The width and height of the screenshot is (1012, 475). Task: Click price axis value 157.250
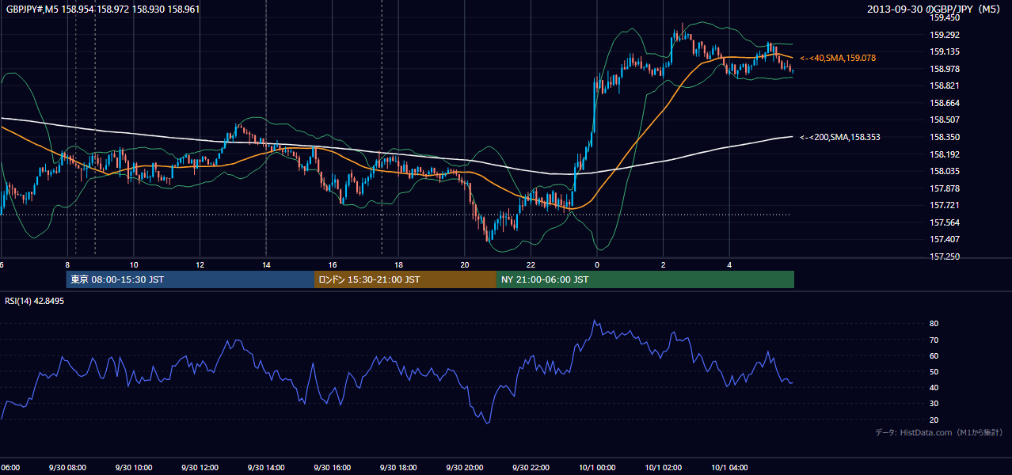[946, 256]
